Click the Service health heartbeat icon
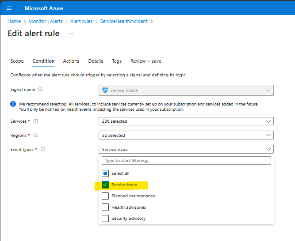Screen dimensions: 295x241 click(x=105, y=90)
